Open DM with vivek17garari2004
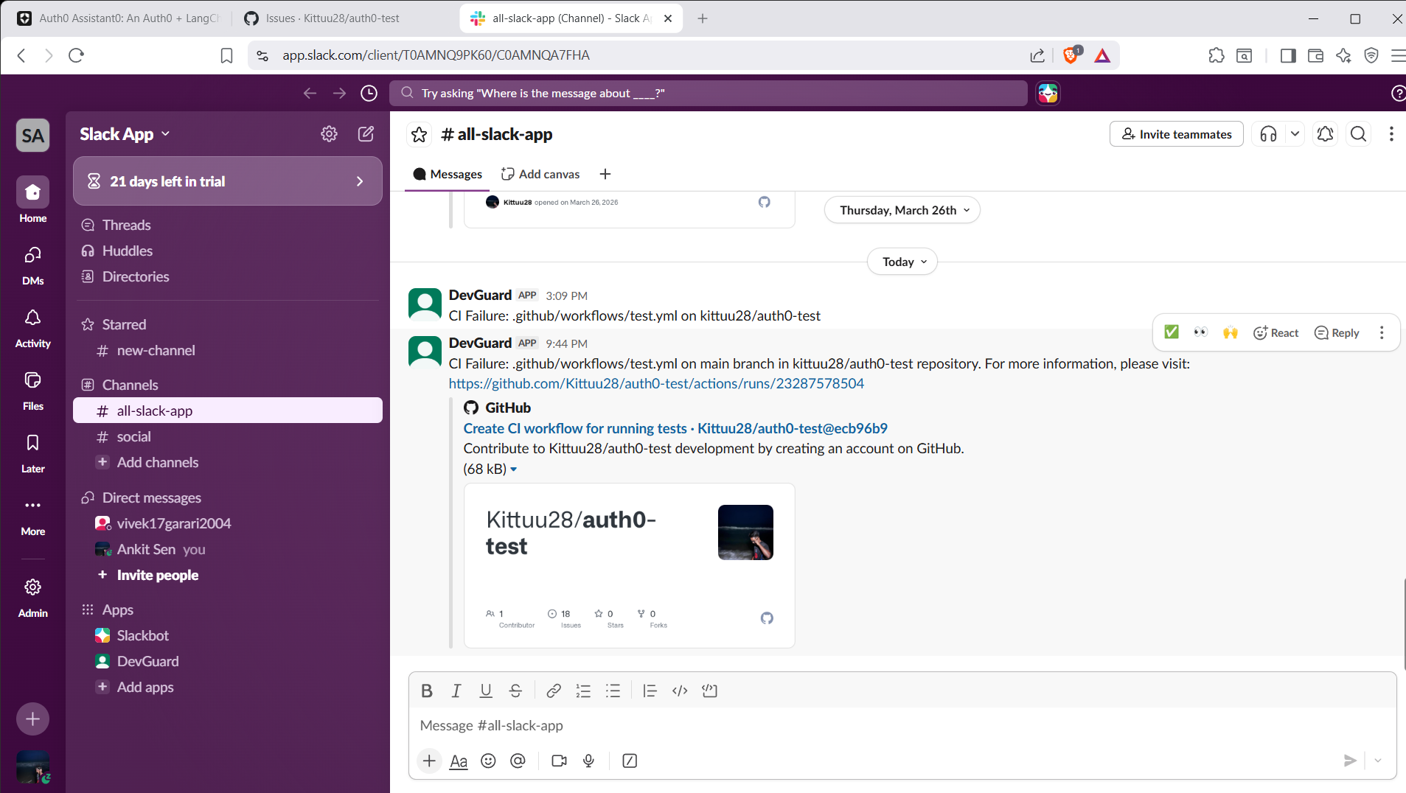This screenshot has width=1406, height=793. 228,523
